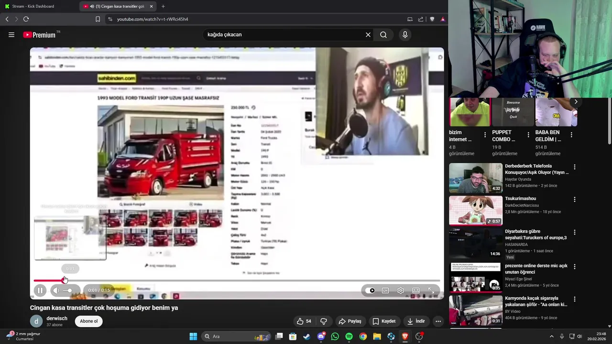Open more actions ellipsis under video

(x=438, y=321)
